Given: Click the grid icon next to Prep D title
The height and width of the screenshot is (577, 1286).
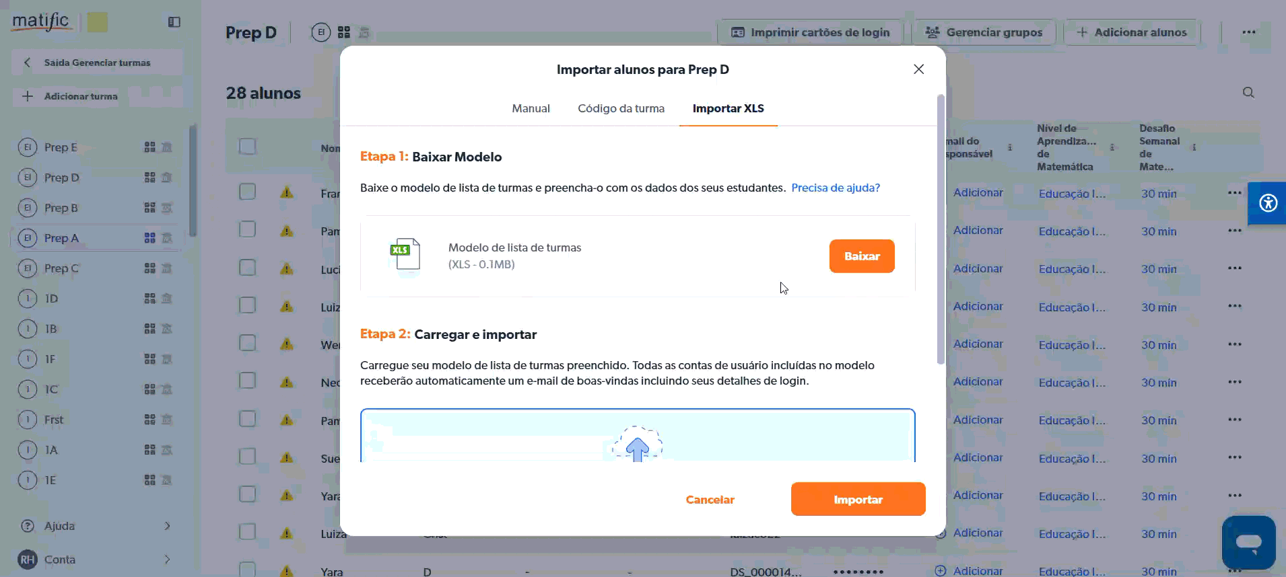Looking at the screenshot, I should (344, 32).
